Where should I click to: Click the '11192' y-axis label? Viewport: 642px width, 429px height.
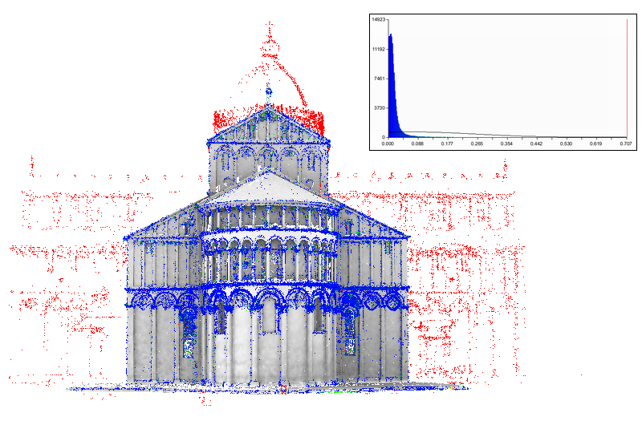378,49
